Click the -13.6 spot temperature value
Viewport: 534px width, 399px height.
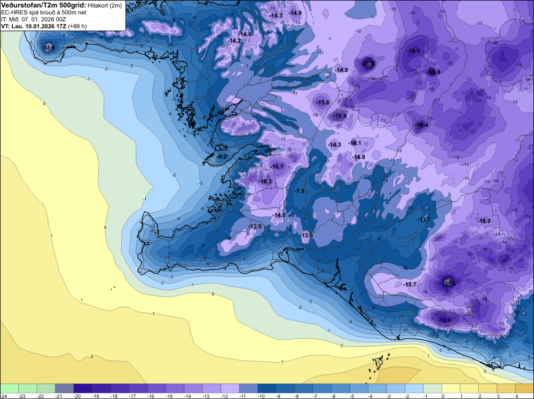48,47
